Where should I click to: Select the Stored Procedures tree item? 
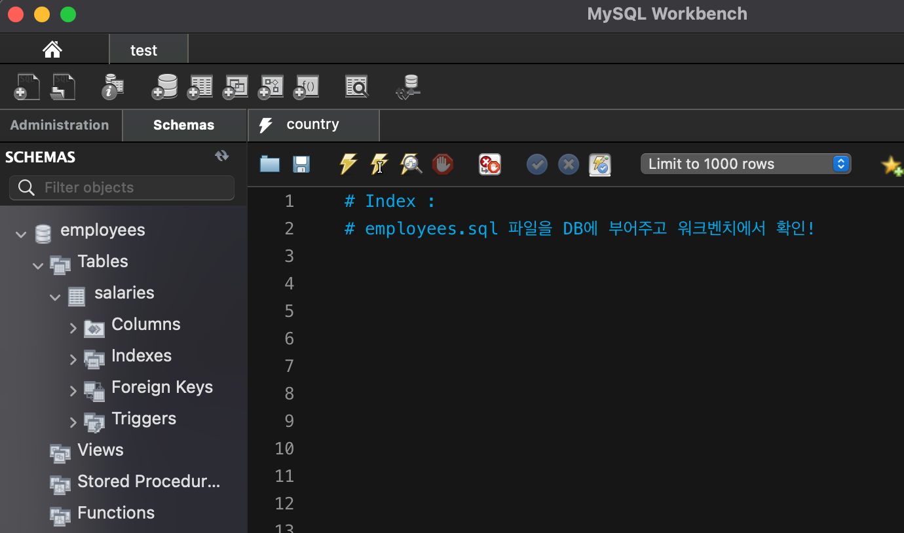pos(149,481)
